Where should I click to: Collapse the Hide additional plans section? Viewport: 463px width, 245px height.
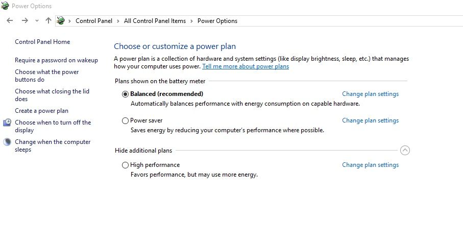(405, 151)
